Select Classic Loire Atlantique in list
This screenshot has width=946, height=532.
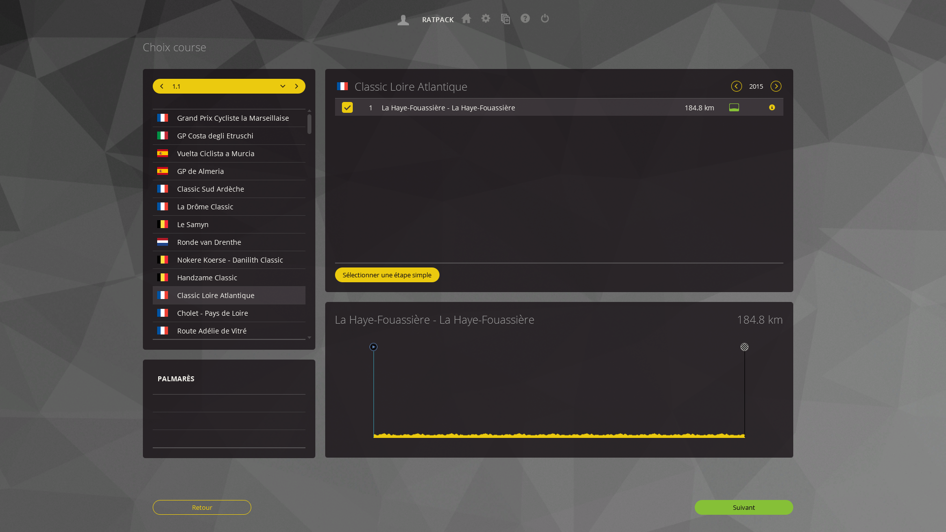click(229, 296)
